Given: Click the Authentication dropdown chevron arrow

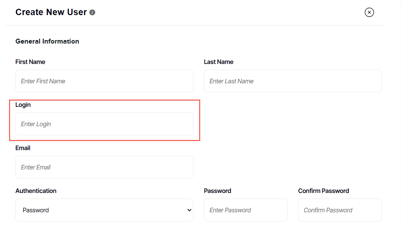Looking at the screenshot, I should point(189,210).
